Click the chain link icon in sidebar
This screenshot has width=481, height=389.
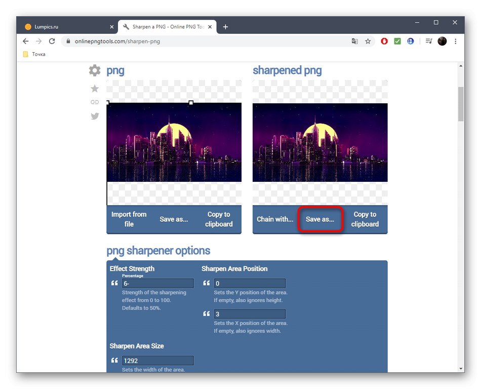(x=95, y=102)
